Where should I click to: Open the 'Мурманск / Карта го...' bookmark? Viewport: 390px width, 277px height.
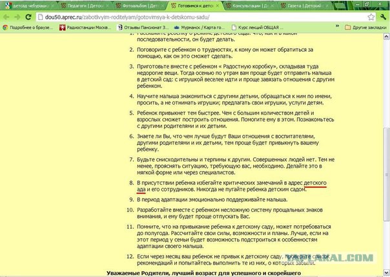pyautogui.click(x=199, y=27)
